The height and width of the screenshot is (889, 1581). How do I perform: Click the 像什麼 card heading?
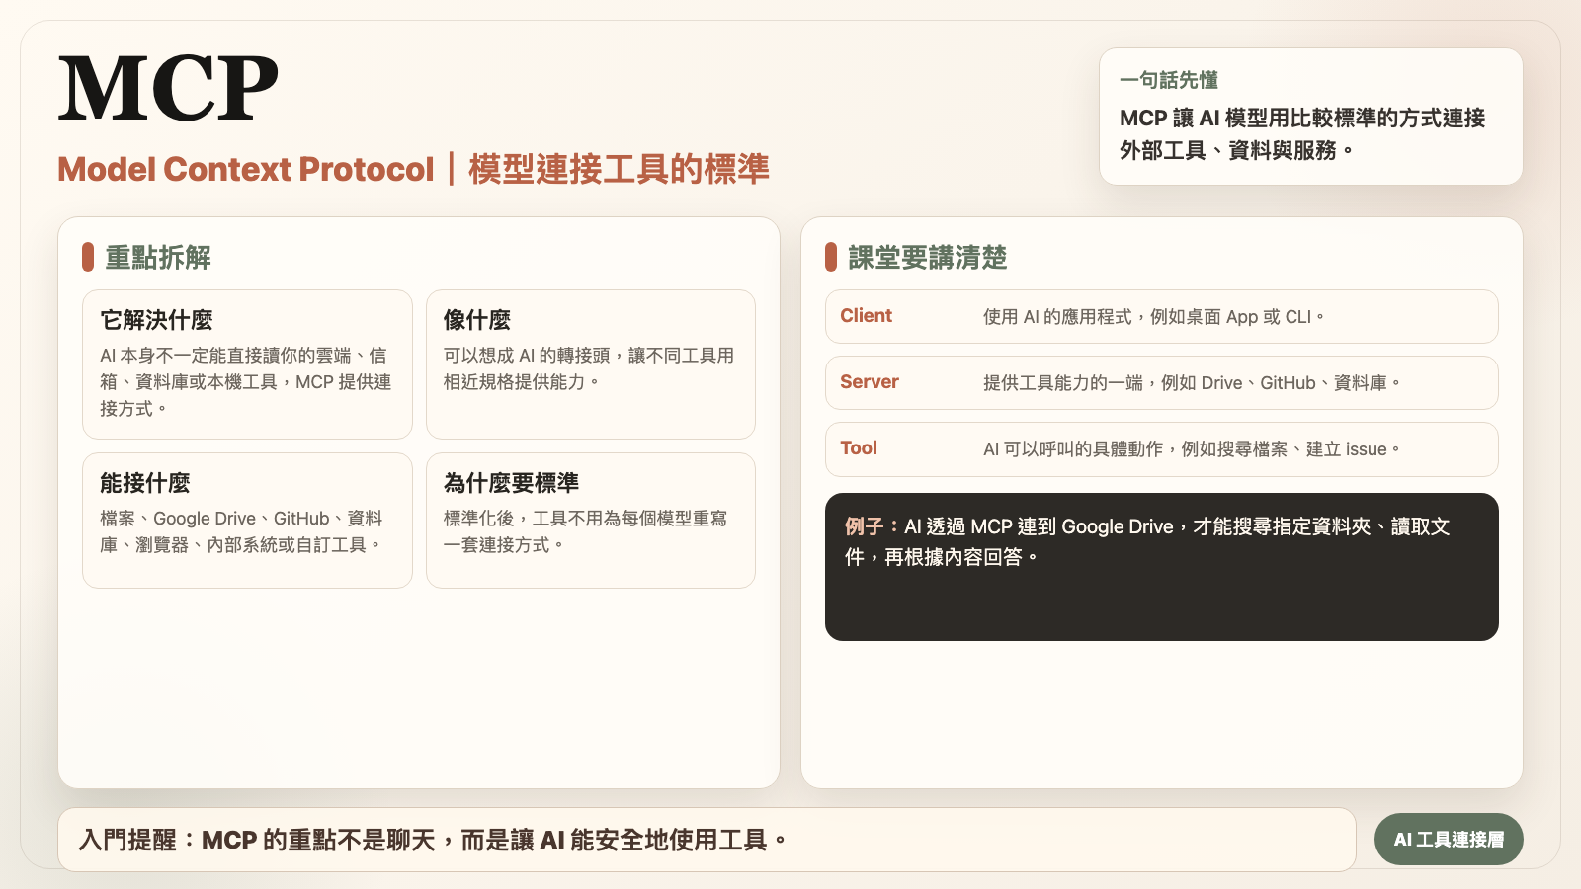point(476,320)
